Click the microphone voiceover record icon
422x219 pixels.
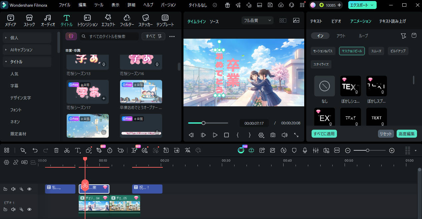305,151
